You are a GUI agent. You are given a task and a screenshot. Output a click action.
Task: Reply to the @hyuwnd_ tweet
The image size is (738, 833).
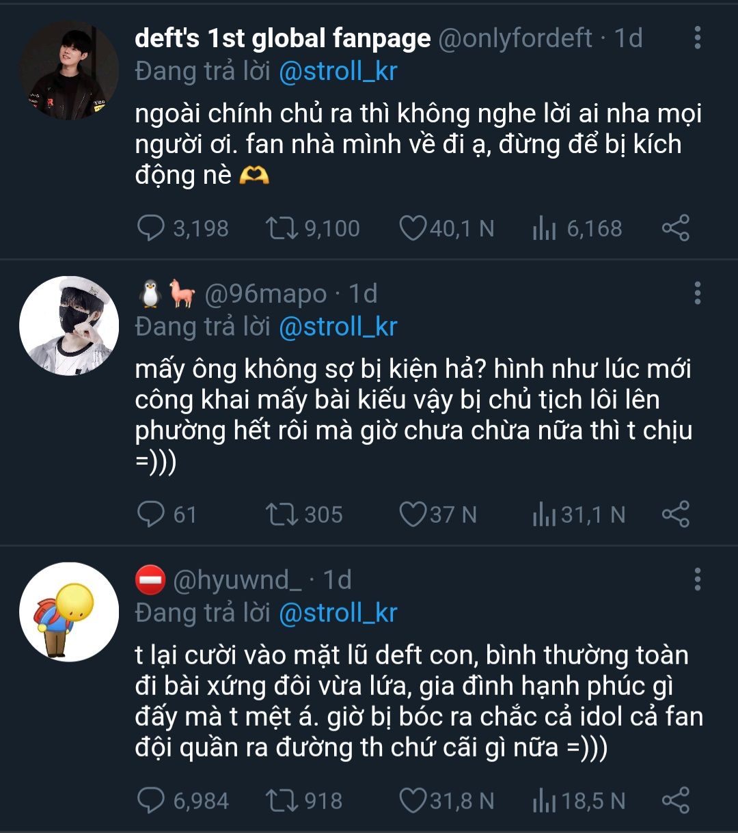coord(151,801)
